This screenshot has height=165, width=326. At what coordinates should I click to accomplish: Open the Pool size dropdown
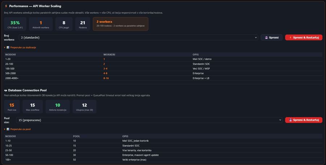pyautogui.click(x=149, y=120)
